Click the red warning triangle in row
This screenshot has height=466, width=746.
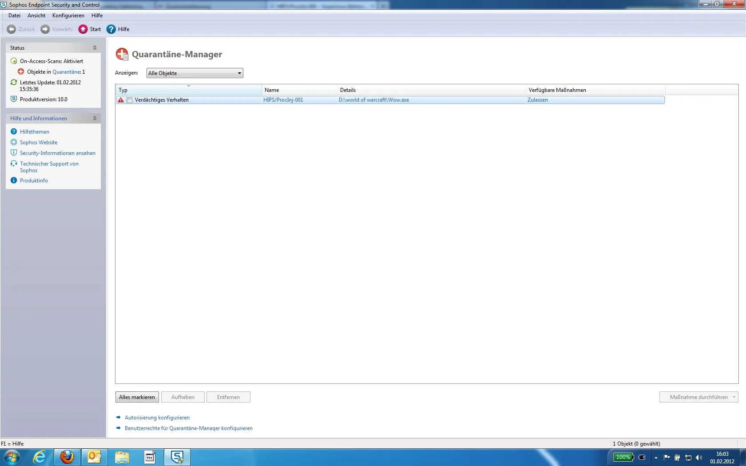[x=121, y=100]
